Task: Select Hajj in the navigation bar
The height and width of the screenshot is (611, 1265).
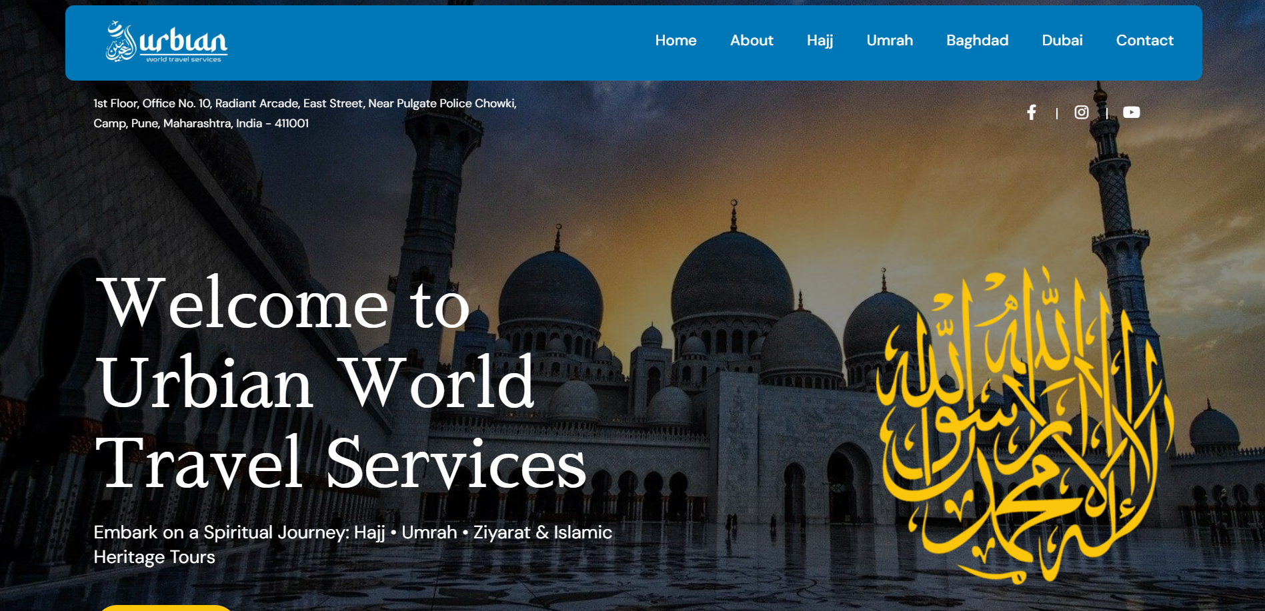Action: tap(820, 41)
